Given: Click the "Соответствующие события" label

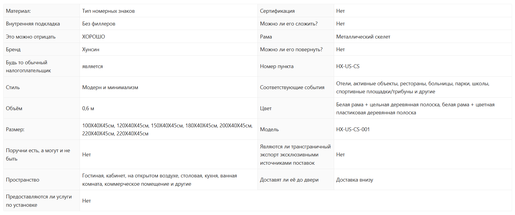Looking at the screenshot, I should coord(292,87).
